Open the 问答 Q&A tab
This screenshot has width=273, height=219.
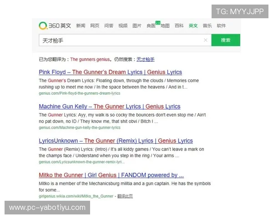[109, 26]
